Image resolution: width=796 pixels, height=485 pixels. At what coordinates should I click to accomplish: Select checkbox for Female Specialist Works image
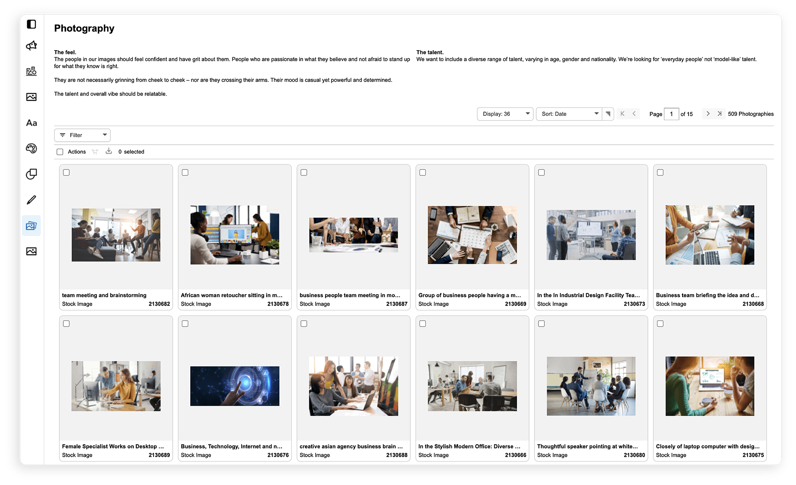66,323
